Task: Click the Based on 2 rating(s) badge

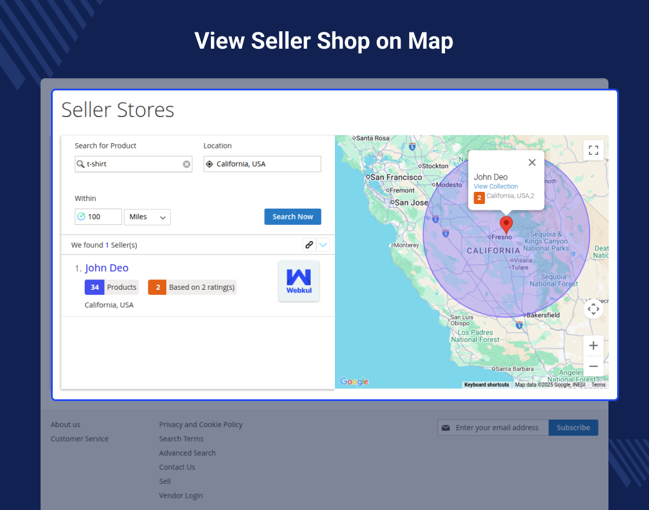Action: click(x=192, y=287)
